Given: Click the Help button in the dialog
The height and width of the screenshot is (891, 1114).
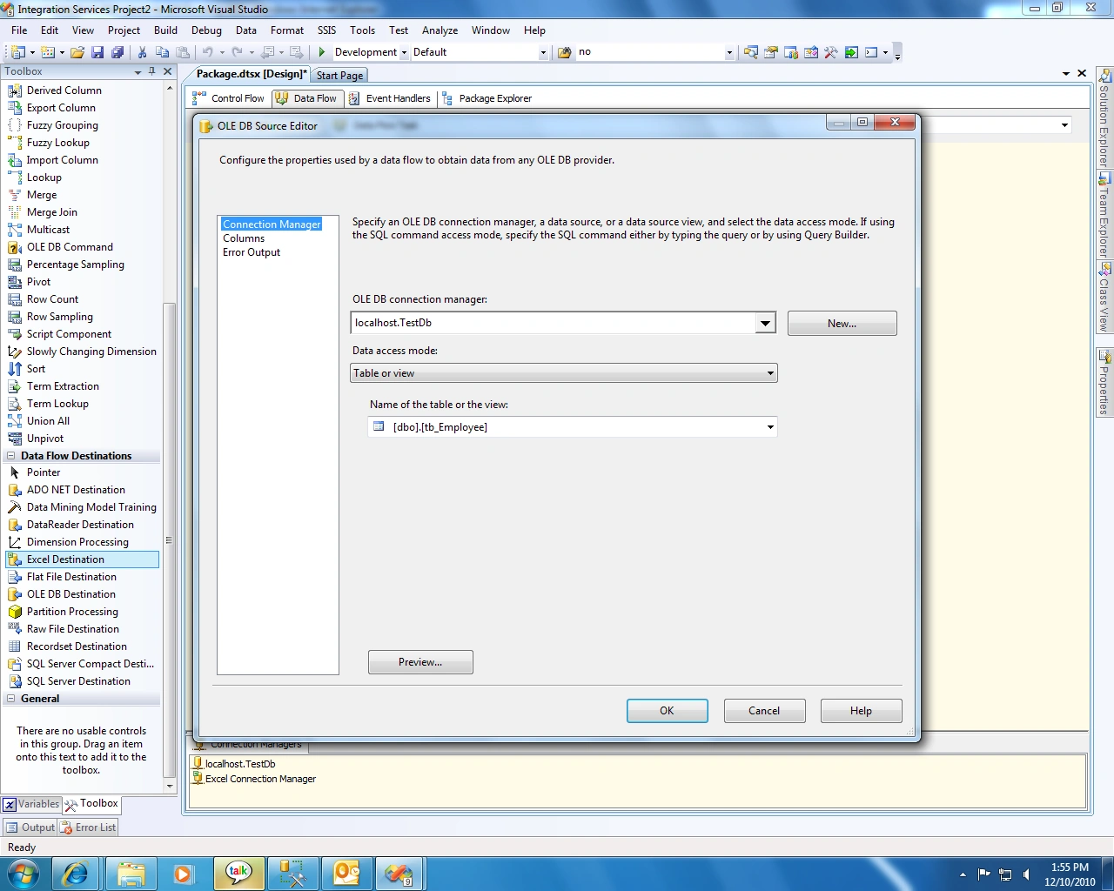Looking at the screenshot, I should click(861, 711).
